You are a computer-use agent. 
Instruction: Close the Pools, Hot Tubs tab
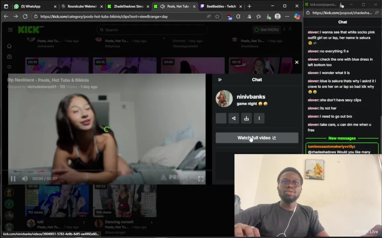tap(194, 7)
